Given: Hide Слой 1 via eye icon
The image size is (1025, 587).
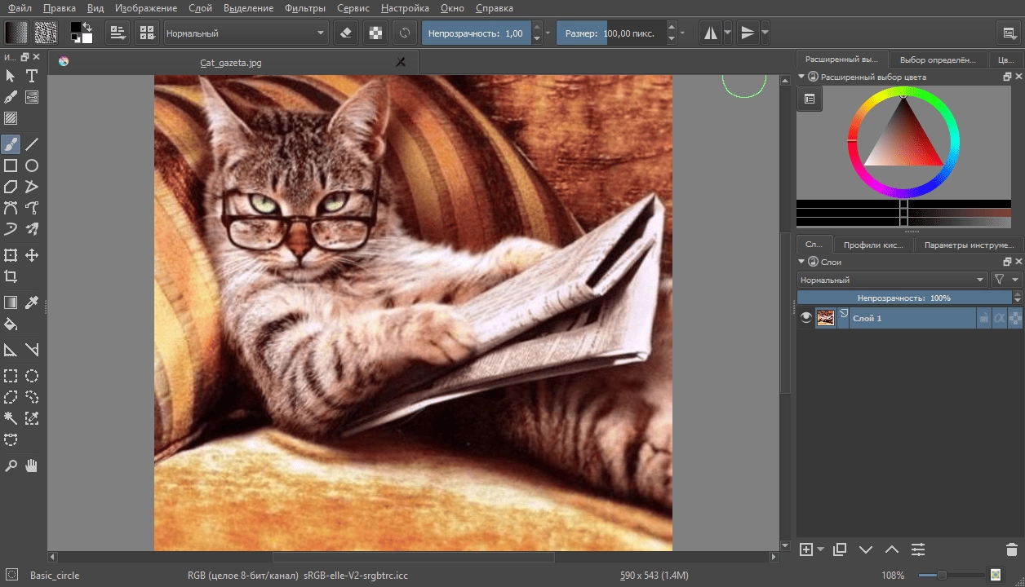Looking at the screenshot, I should tap(806, 318).
